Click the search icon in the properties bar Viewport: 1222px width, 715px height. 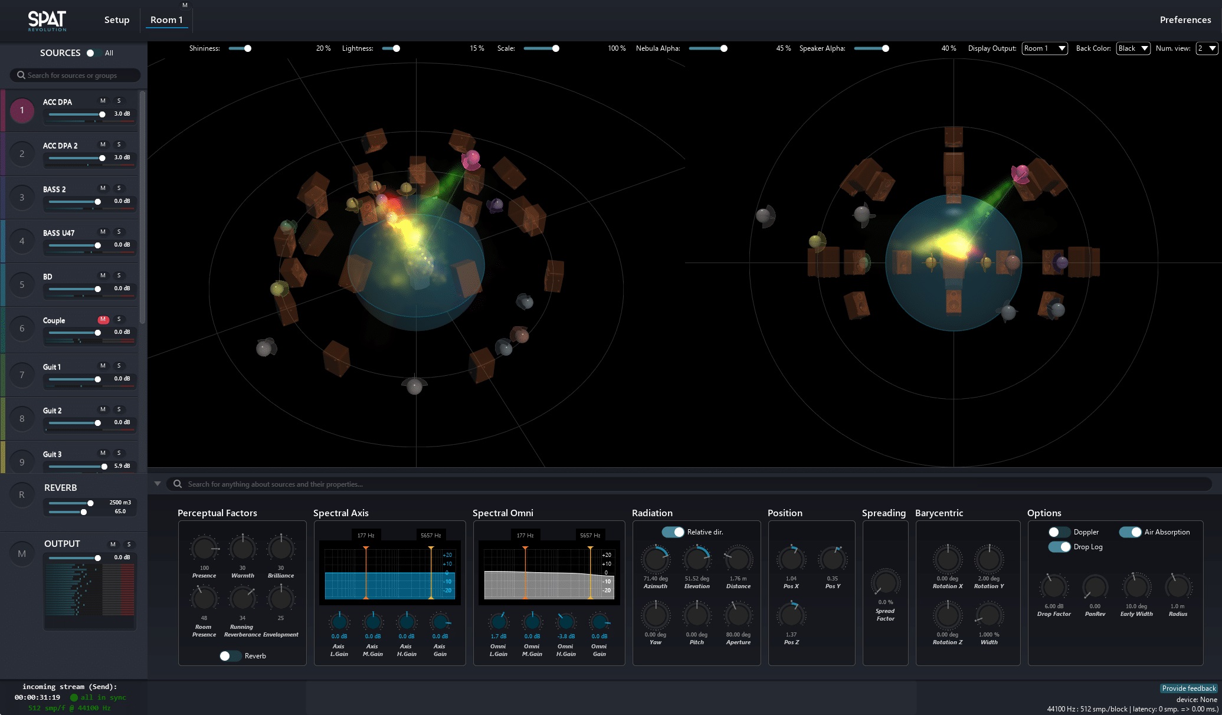[x=177, y=484]
